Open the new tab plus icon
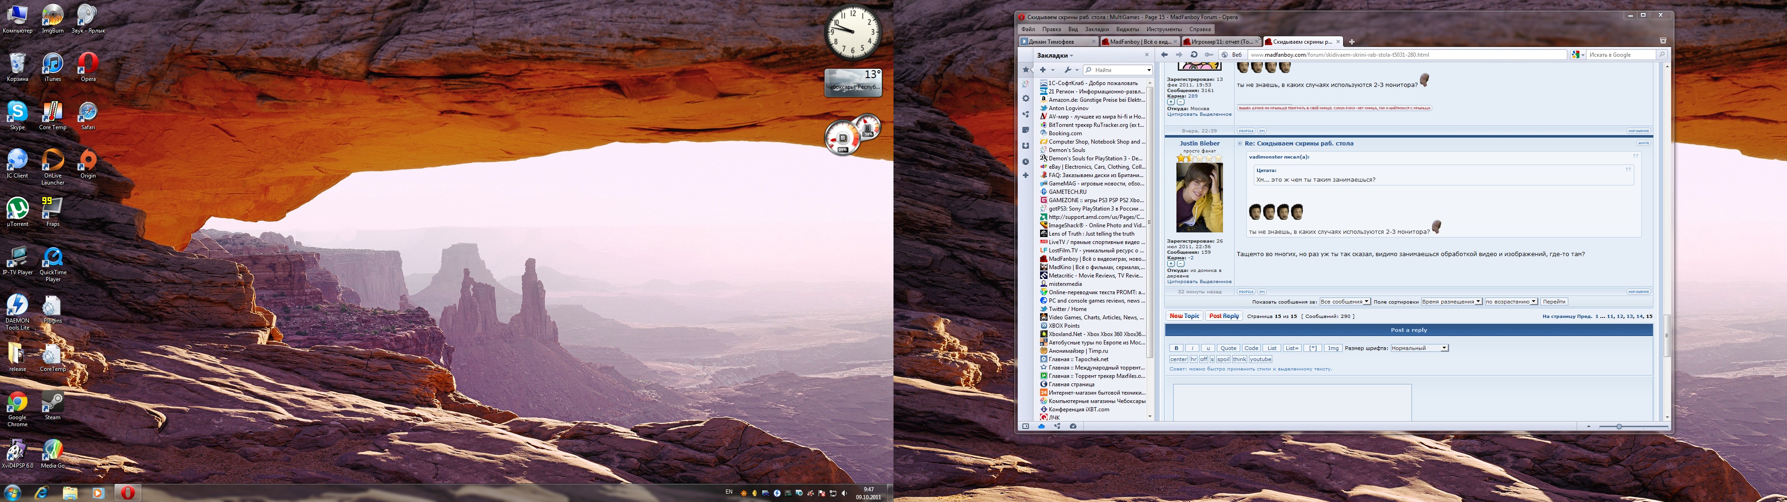1787x502 pixels. tap(1351, 42)
